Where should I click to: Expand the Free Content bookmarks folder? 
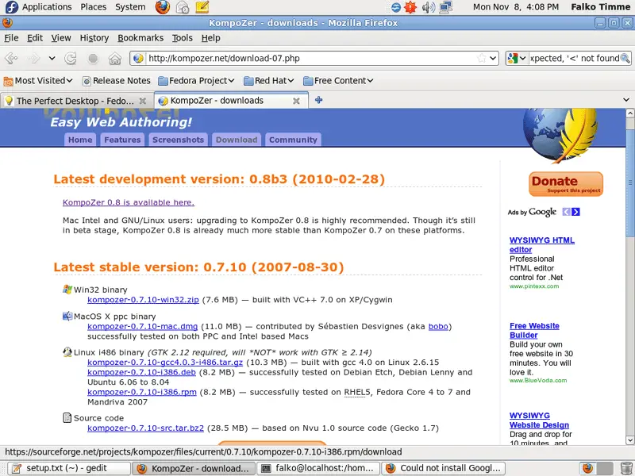(338, 81)
